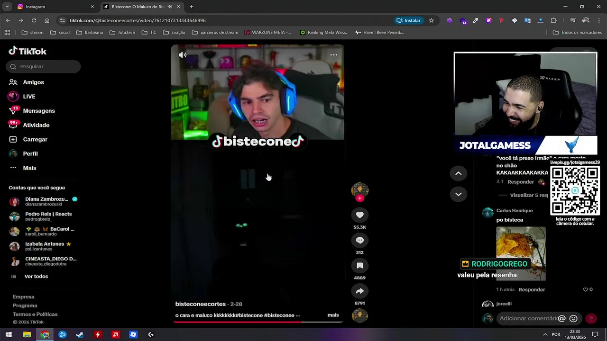Click the TikTok logo
Screen dimensions: 607x341
28,51
